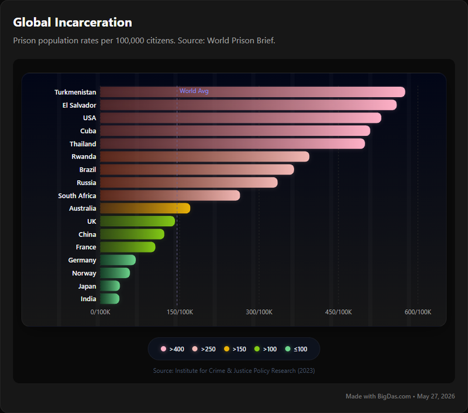This screenshot has height=413, width=468.
Task: Select the Brazil bar
Action: click(197, 169)
